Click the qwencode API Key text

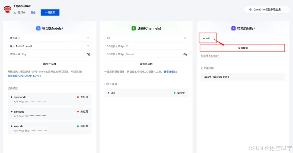(x=30, y=102)
